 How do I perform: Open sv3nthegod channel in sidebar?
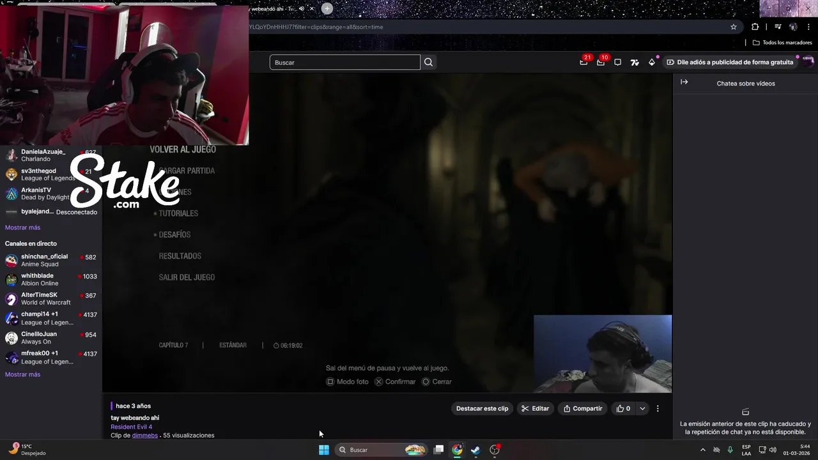(51, 174)
